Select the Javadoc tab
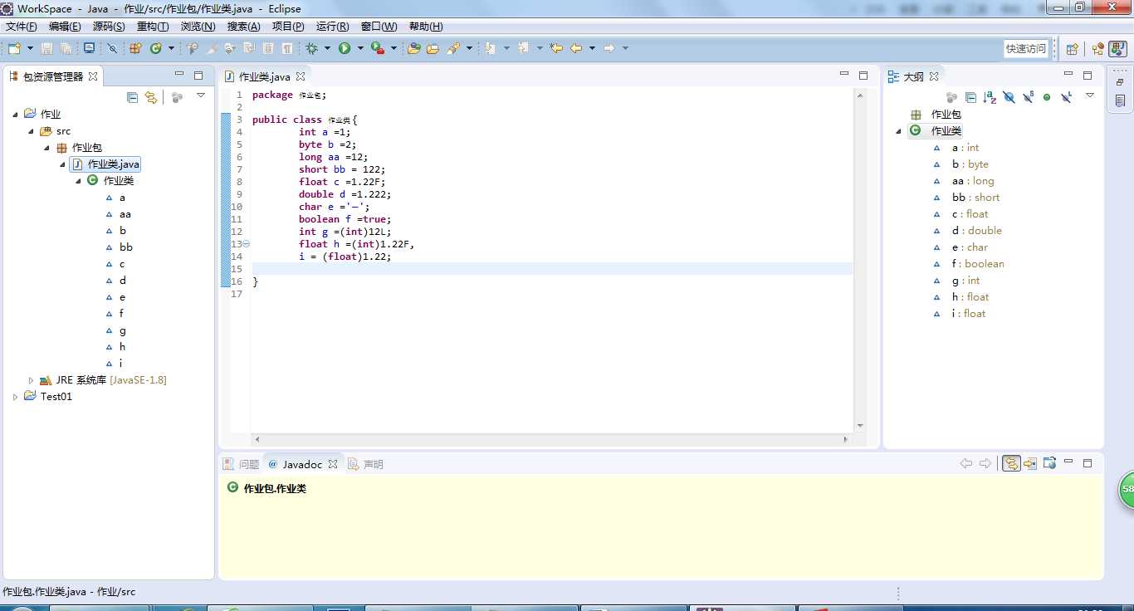 pyautogui.click(x=302, y=464)
